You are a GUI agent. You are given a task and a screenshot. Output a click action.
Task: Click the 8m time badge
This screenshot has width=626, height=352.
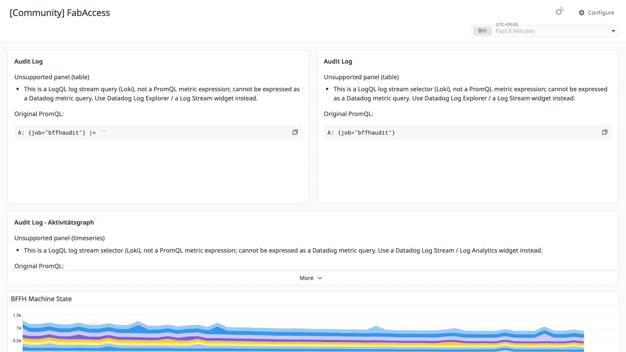482,31
